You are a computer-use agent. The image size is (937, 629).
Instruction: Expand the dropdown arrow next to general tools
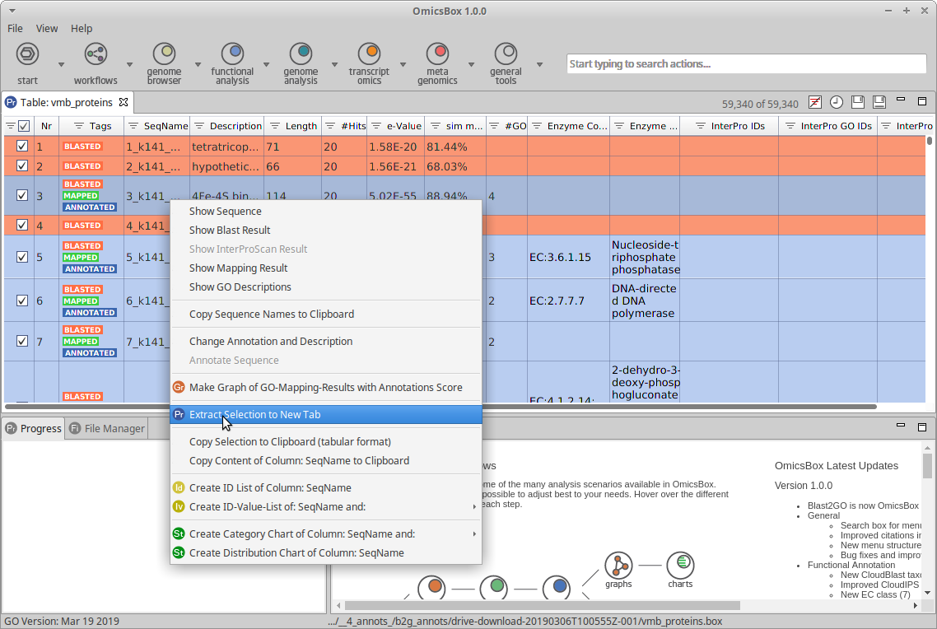pyautogui.click(x=539, y=64)
